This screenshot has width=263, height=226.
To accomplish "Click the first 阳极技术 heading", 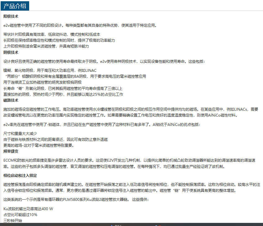I will (11, 16).
